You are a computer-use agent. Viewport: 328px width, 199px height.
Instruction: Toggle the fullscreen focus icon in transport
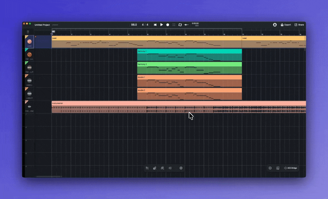coord(174,25)
